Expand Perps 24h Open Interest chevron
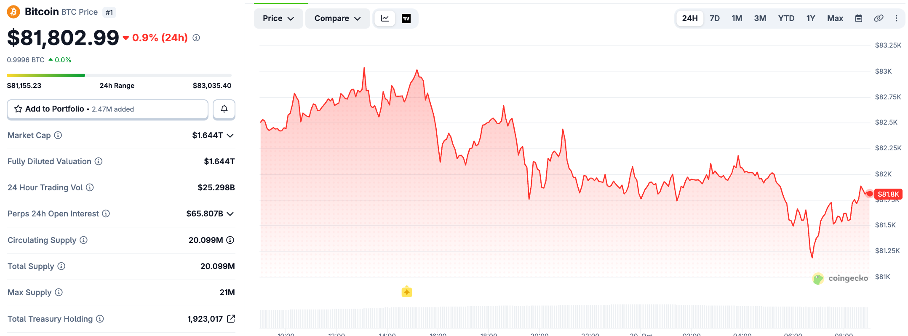Image resolution: width=908 pixels, height=336 pixels. 230,214
